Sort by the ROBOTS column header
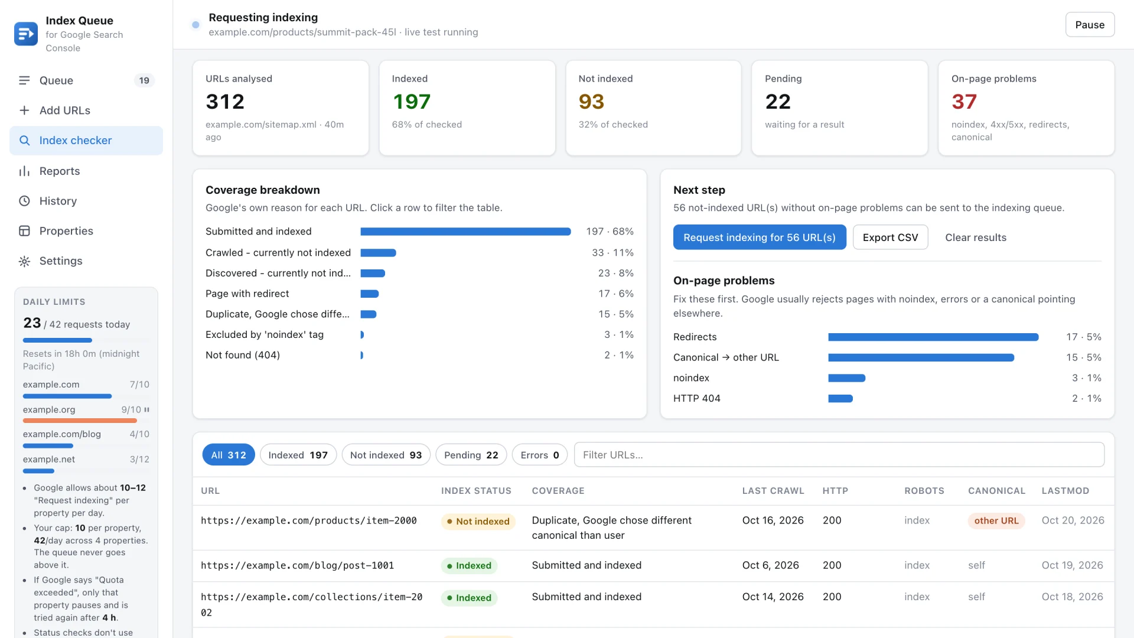1134x638 pixels. click(x=924, y=491)
